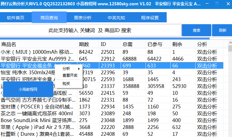Switch to the 软件首页 tab

pos(16,18)
